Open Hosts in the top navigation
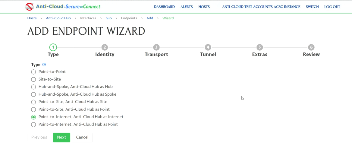The image size is (352, 165). [x=204, y=7]
